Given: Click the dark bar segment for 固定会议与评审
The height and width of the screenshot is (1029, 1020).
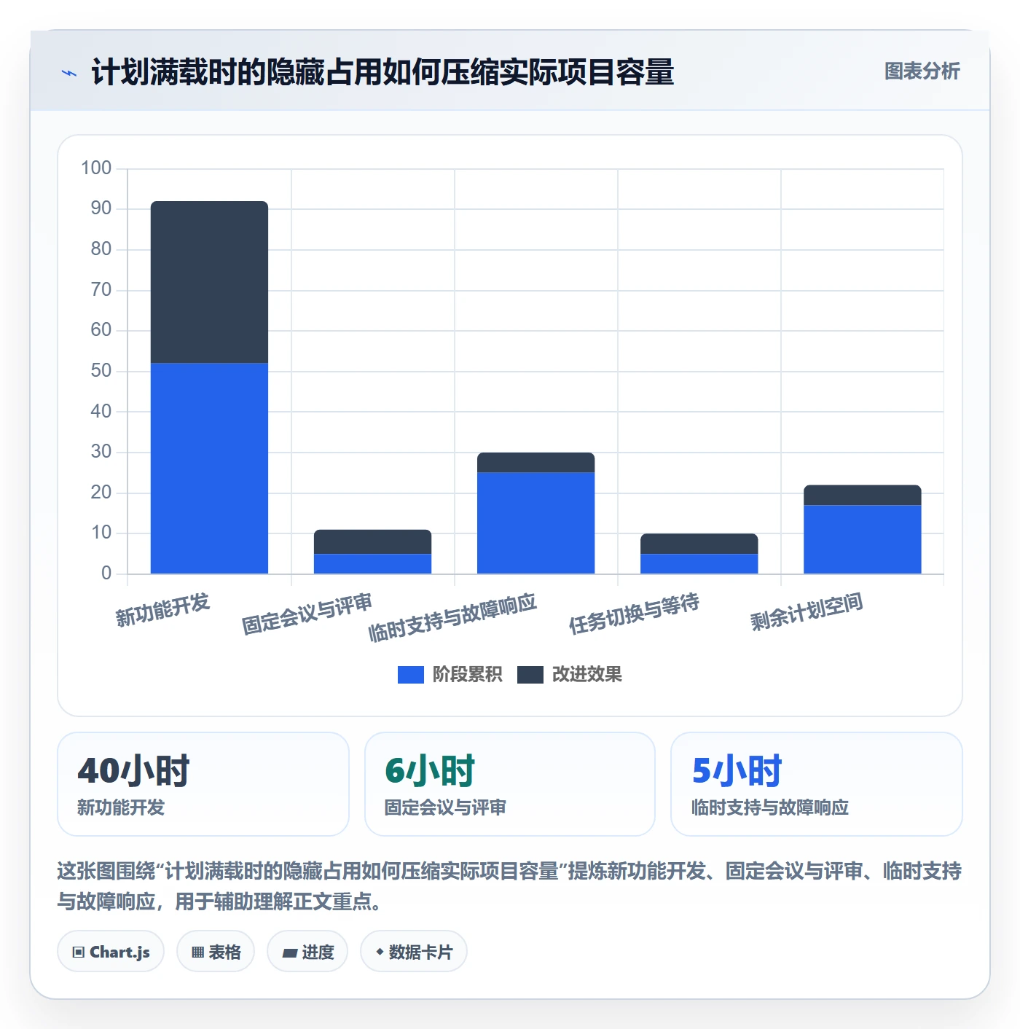Looking at the screenshot, I should click(x=372, y=541).
